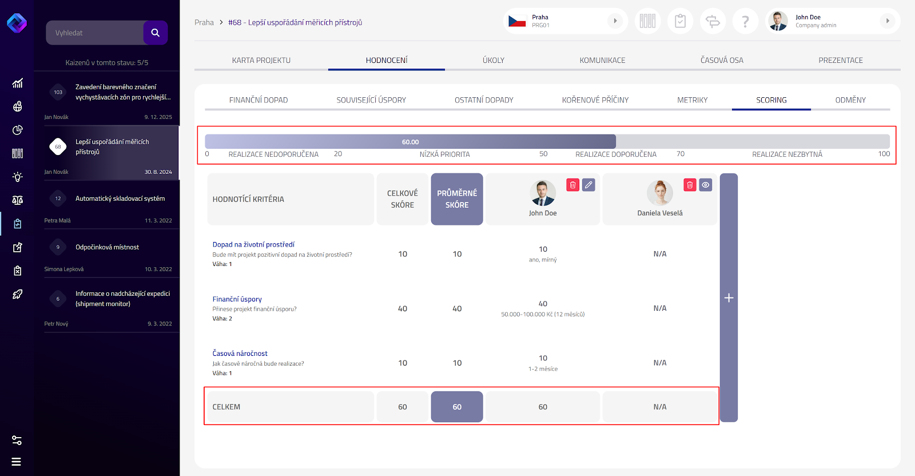Expand the John Doe user menu arrow
915x476 pixels.
(887, 21)
